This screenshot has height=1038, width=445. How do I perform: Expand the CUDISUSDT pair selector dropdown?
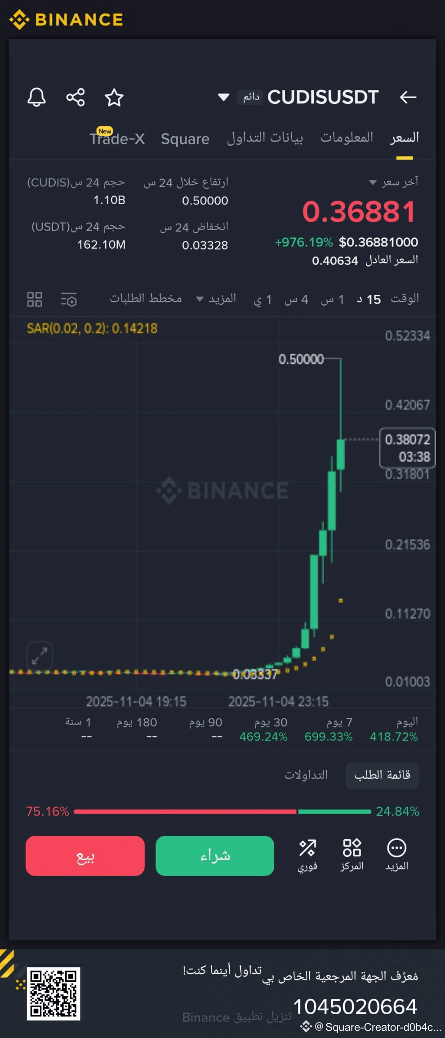[x=223, y=97]
